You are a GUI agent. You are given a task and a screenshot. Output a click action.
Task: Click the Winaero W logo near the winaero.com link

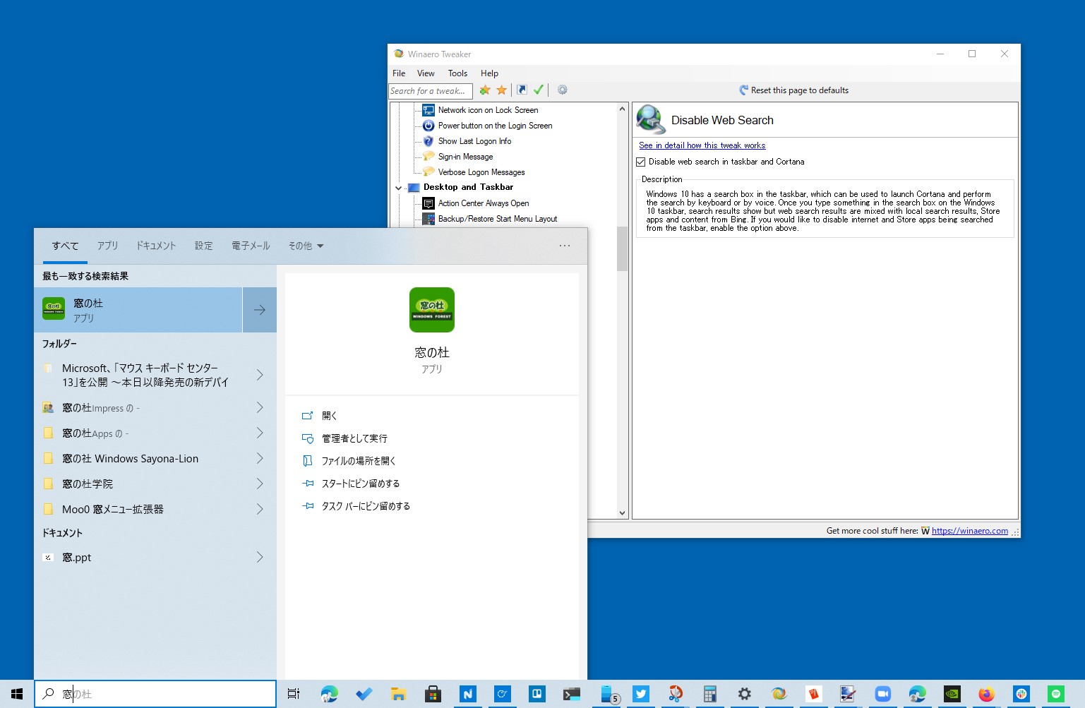(x=925, y=530)
